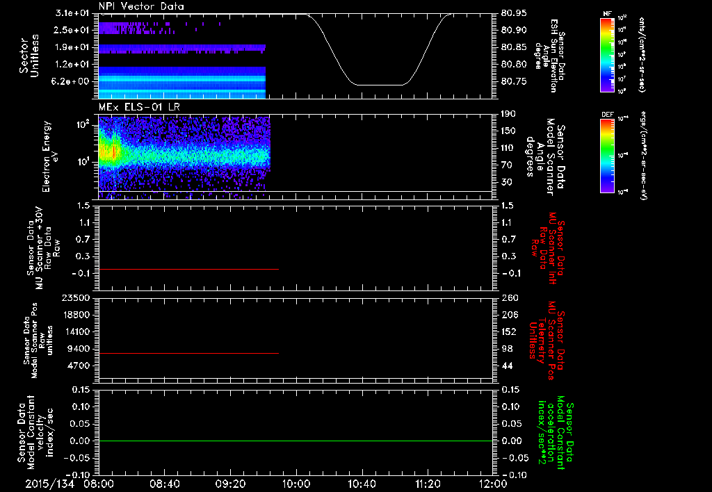Screen dimensions: 712x492
Task: Click the "70" scanner angle tick value
Action: 506,165
